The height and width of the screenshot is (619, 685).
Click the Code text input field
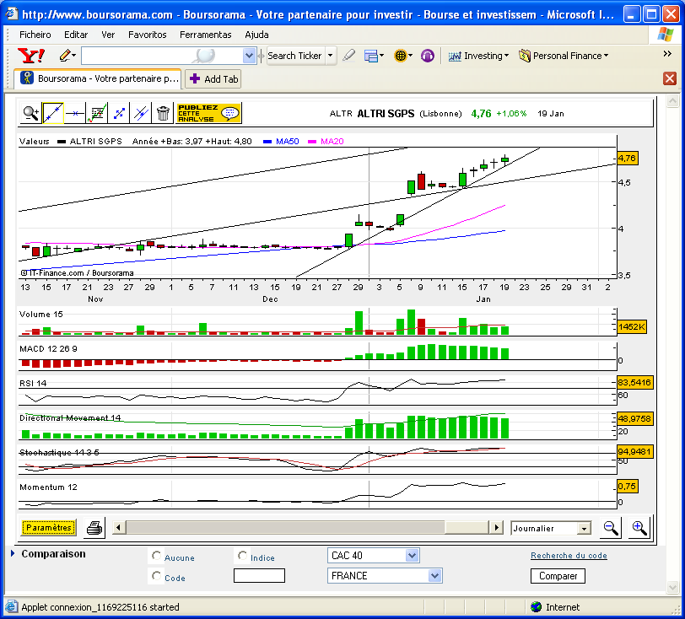pos(259,576)
